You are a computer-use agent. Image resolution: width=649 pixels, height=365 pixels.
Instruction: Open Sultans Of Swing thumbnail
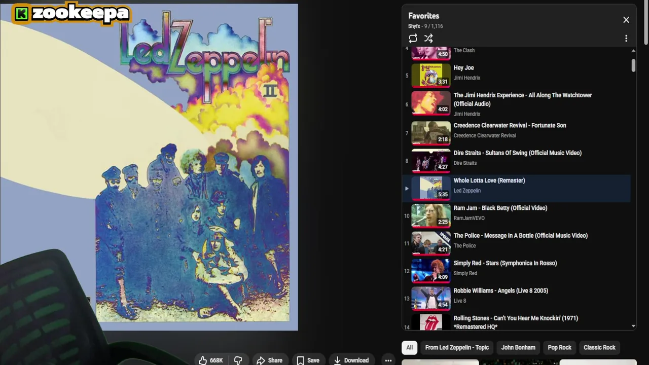tap(430, 160)
